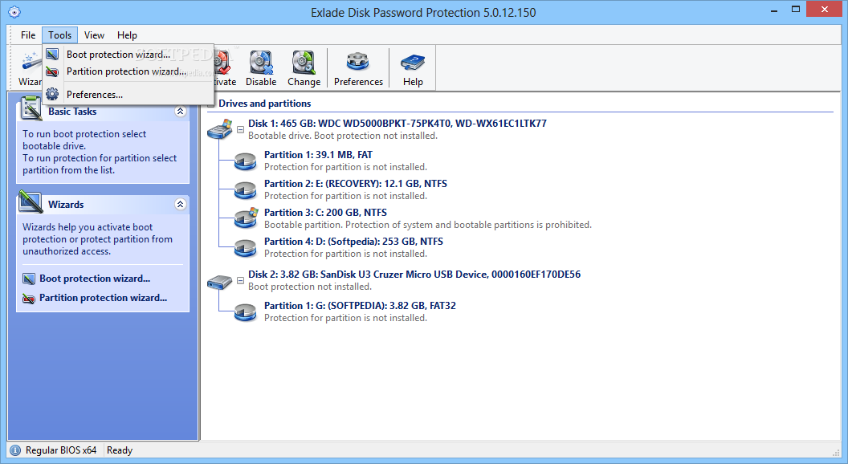Collapse the Basic Tasks panel

coord(180,112)
